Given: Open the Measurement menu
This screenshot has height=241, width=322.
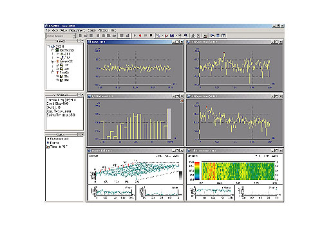Looking at the screenshot, I should [77, 30].
